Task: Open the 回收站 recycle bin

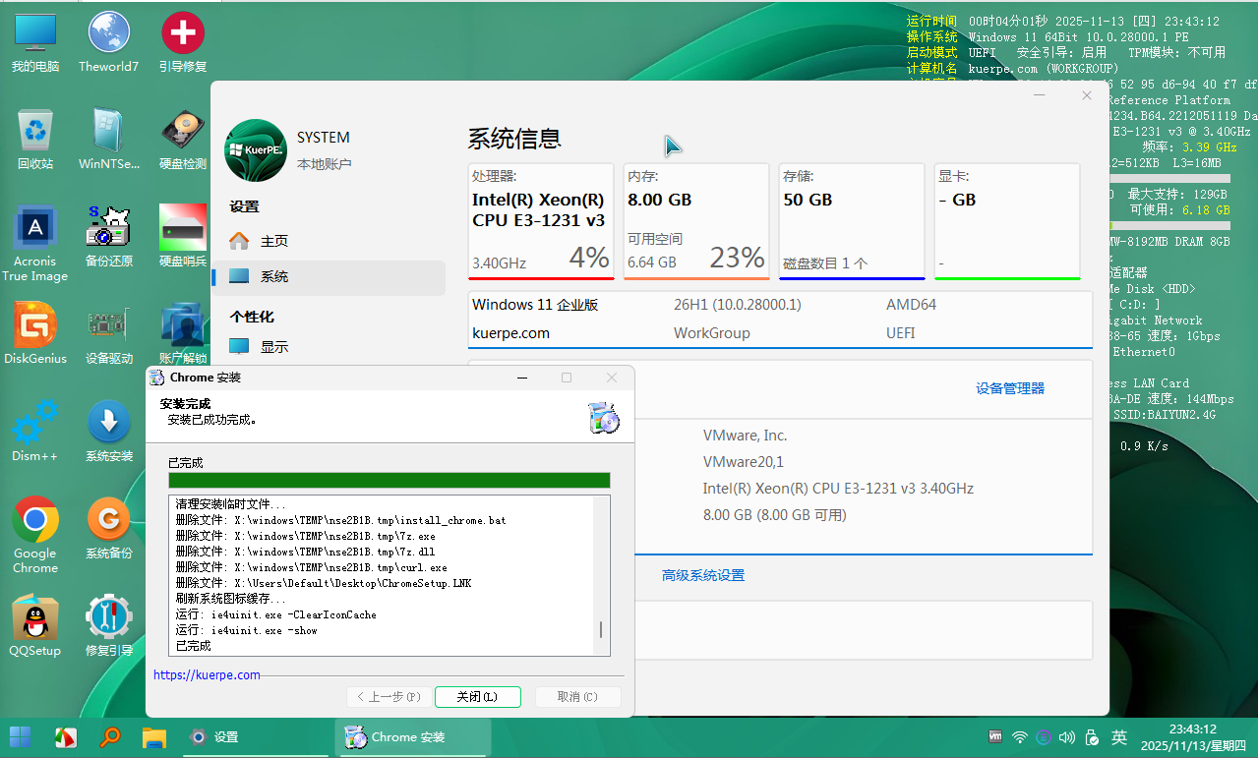Action: [x=35, y=132]
